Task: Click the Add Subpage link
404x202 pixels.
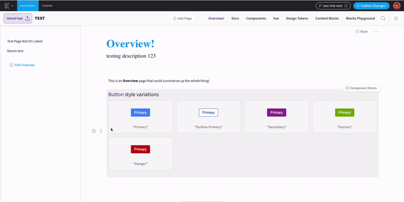Action: [x=22, y=65]
